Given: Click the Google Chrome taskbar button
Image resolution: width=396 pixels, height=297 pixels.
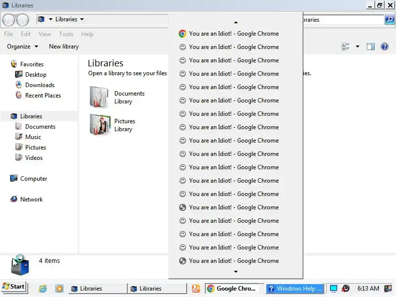Looking at the screenshot, I should [232, 288].
